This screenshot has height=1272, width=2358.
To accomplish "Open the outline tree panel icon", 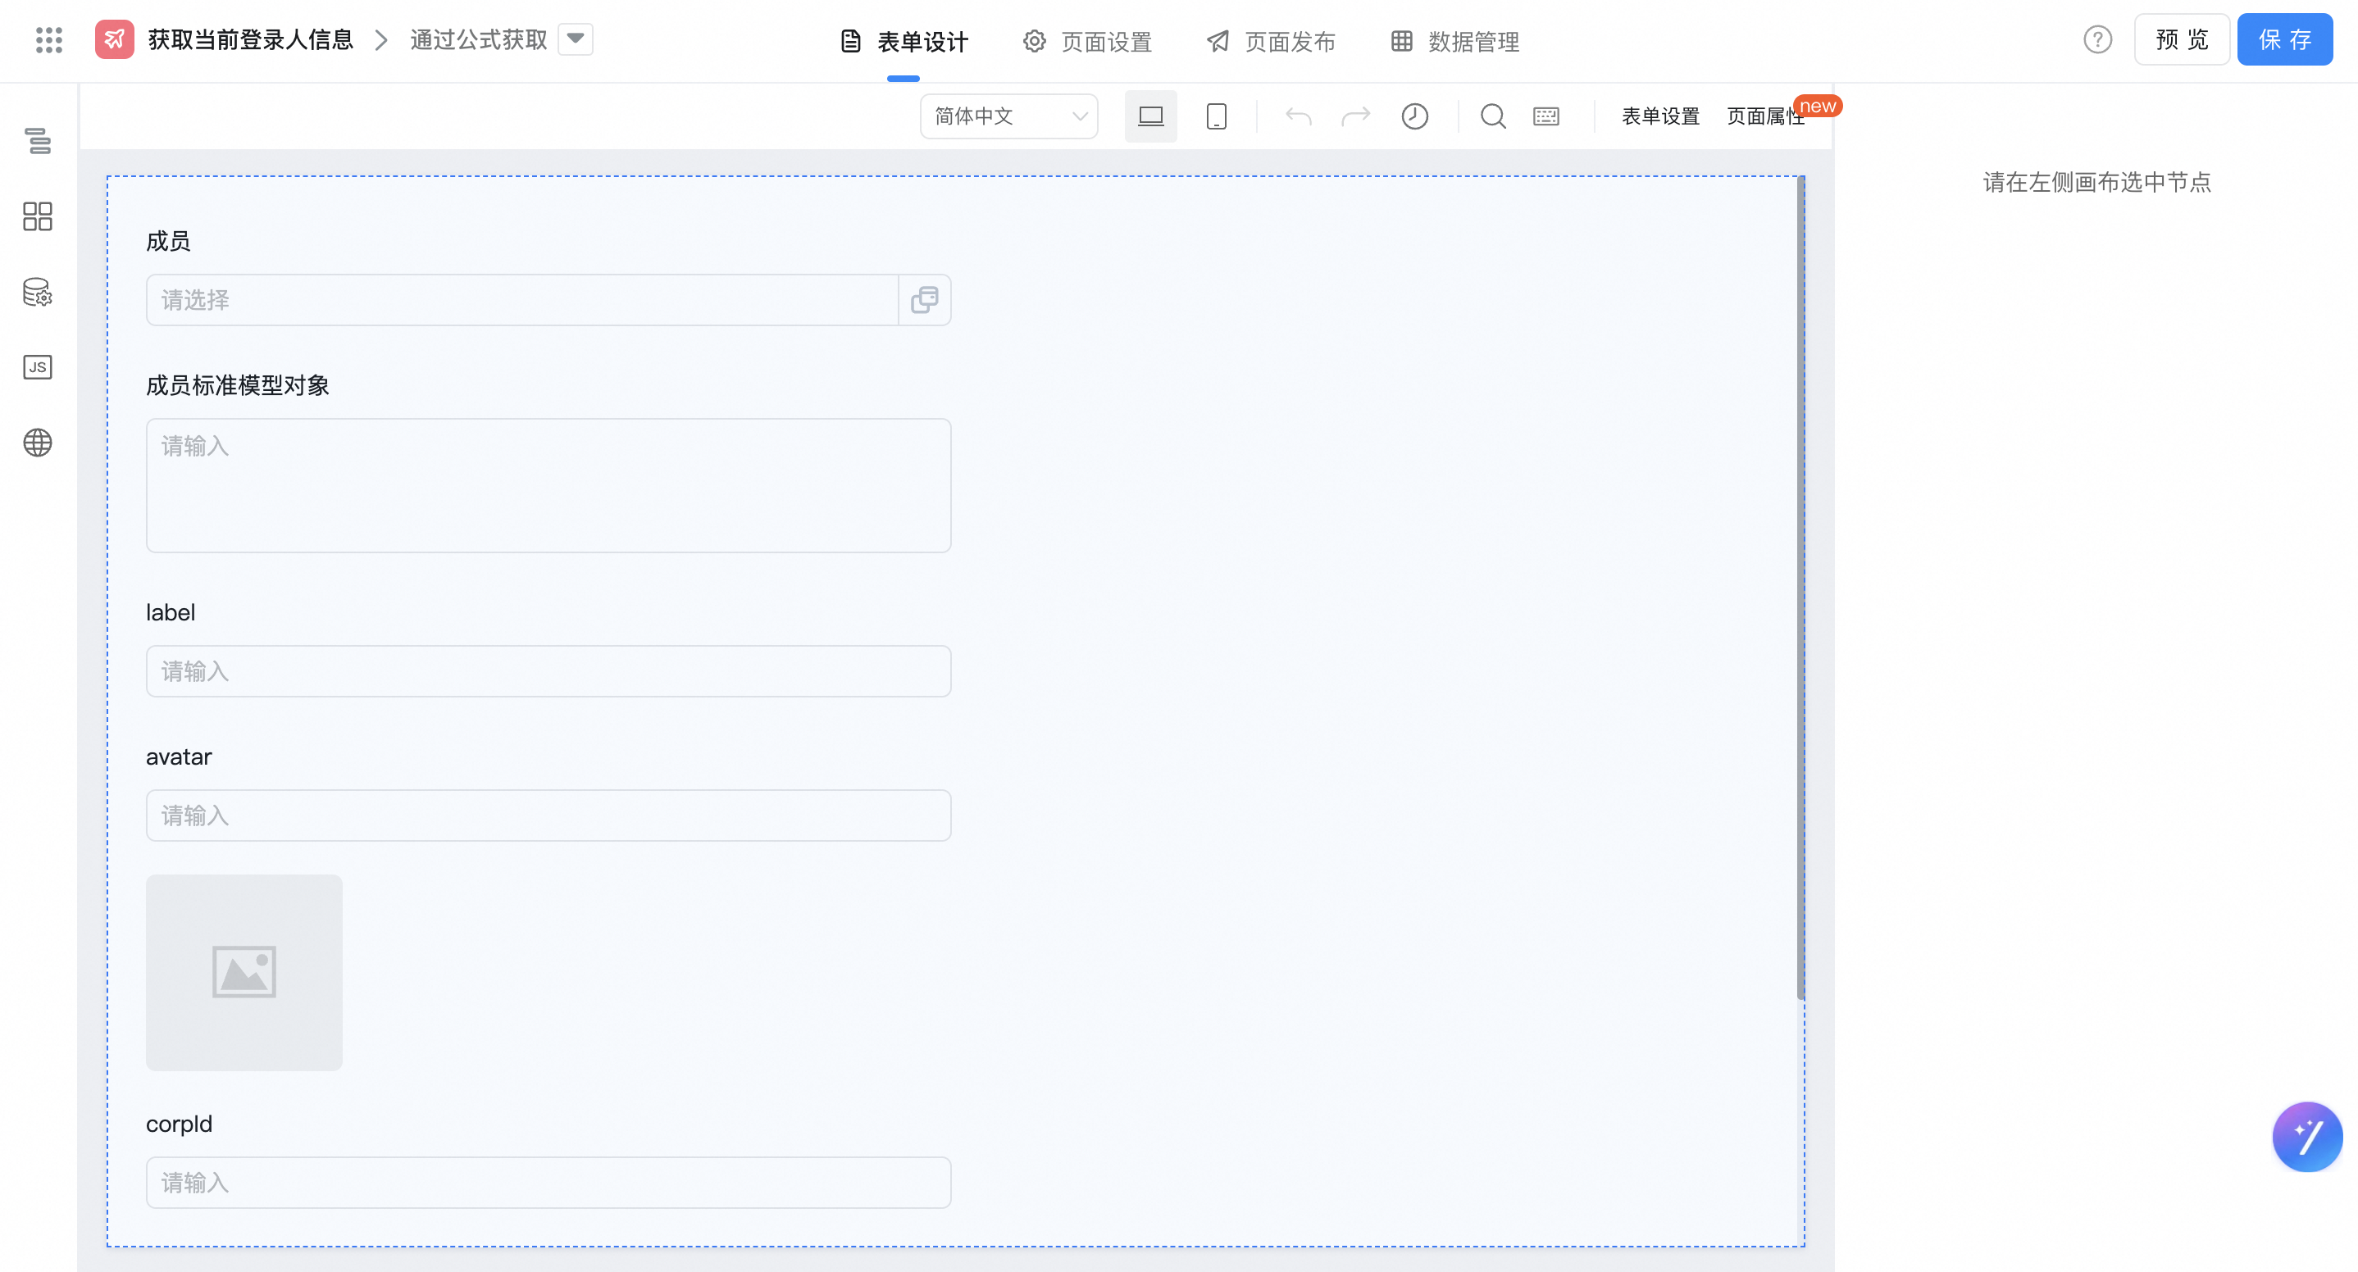I will 38,141.
